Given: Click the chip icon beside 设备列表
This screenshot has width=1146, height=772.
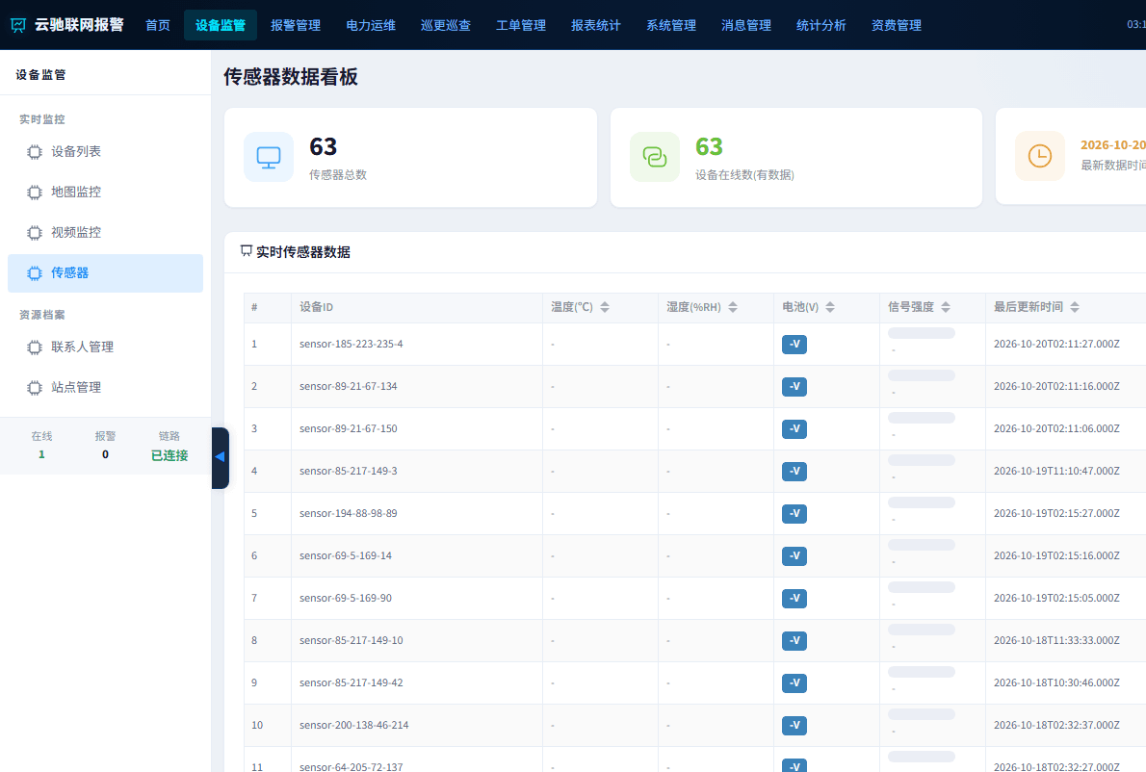Looking at the screenshot, I should 35,152.
